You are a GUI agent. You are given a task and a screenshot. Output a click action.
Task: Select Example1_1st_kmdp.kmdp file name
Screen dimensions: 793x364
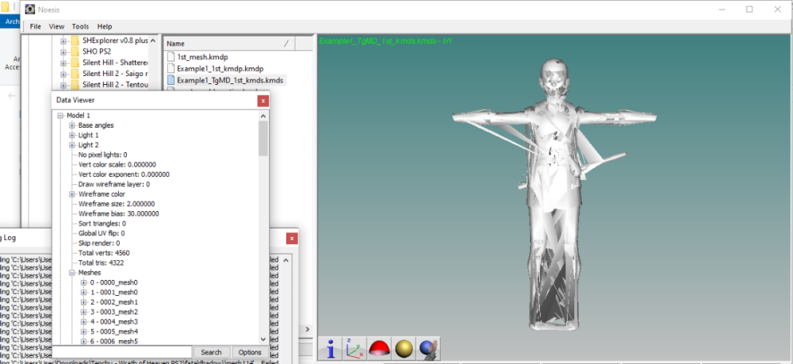220,68
